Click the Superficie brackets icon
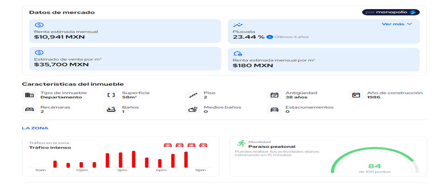 coord(111,95)
